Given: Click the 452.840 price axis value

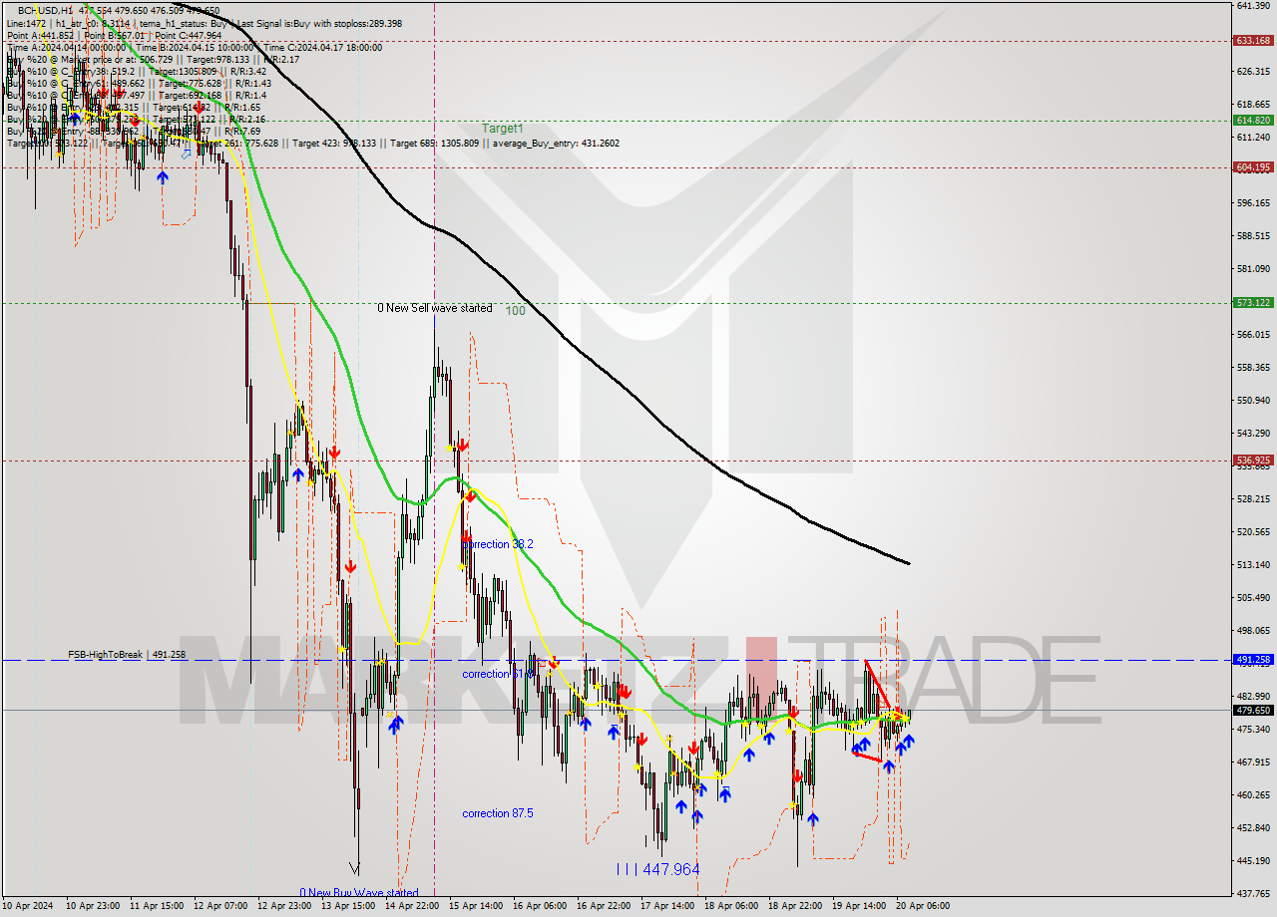Looking at the screenshot, I should tap(1253, 828).
